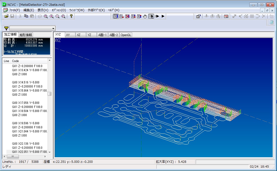The image size is (277, 171).
Task: Toggle the highlighted trace run button
Action: pos(151,16)
